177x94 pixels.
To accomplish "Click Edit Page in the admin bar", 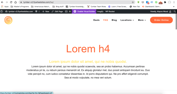I will 57,11.
